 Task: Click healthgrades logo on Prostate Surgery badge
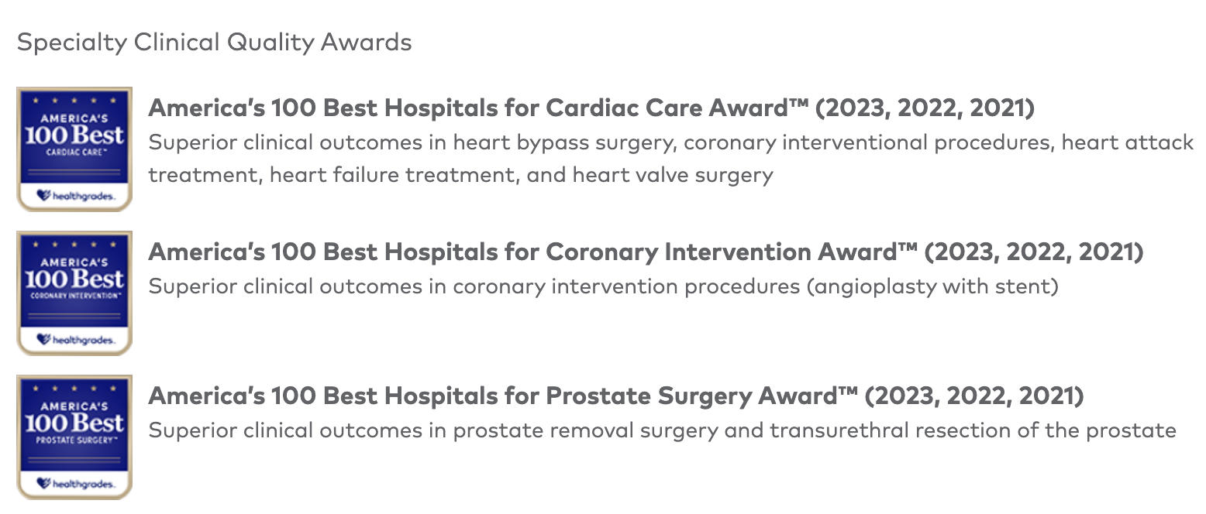click(74, 485)
